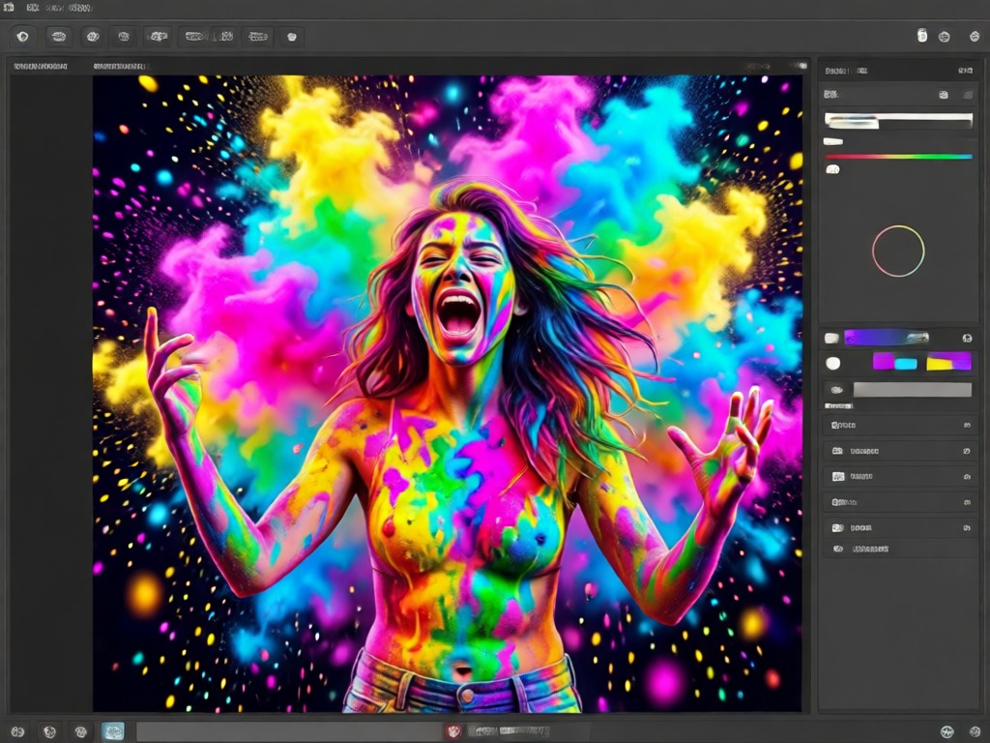Click the long gray field in bottom bar
The width and height of the screenshot is (990, 743).
[290, 731]
